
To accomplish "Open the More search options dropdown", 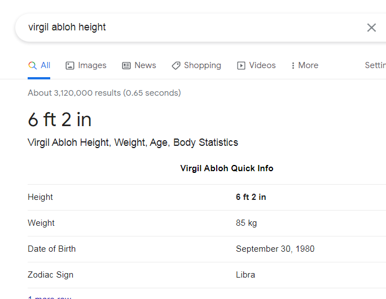I will click(x=305, y=65).
